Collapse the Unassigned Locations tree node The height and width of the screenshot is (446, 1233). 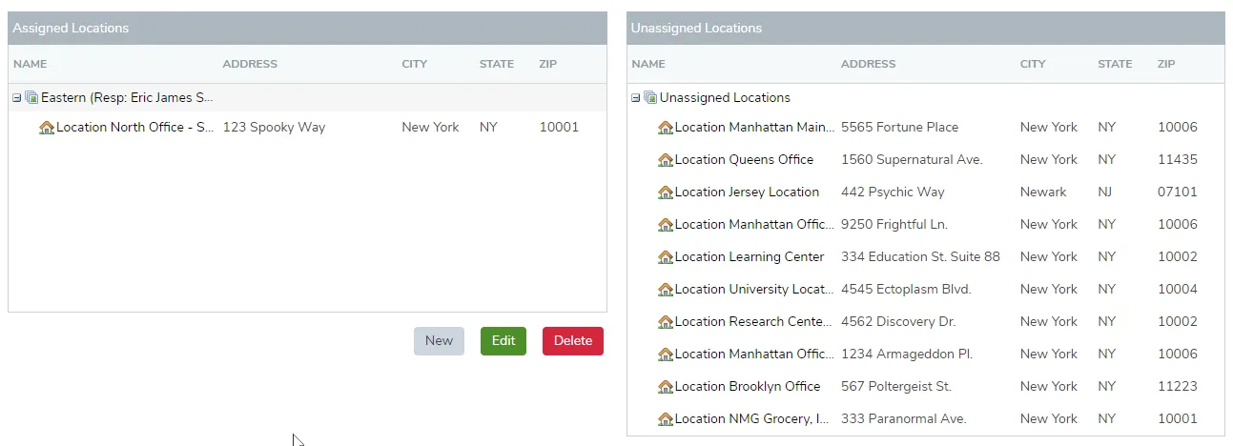pos(636,98)
